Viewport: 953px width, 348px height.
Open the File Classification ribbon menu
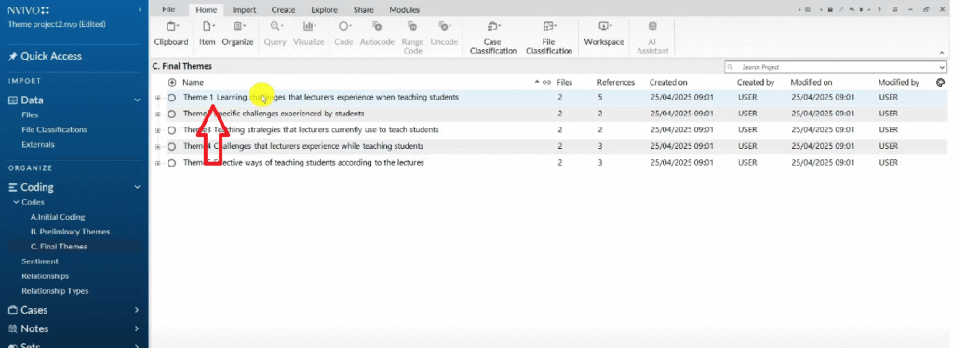coord(549,37)
